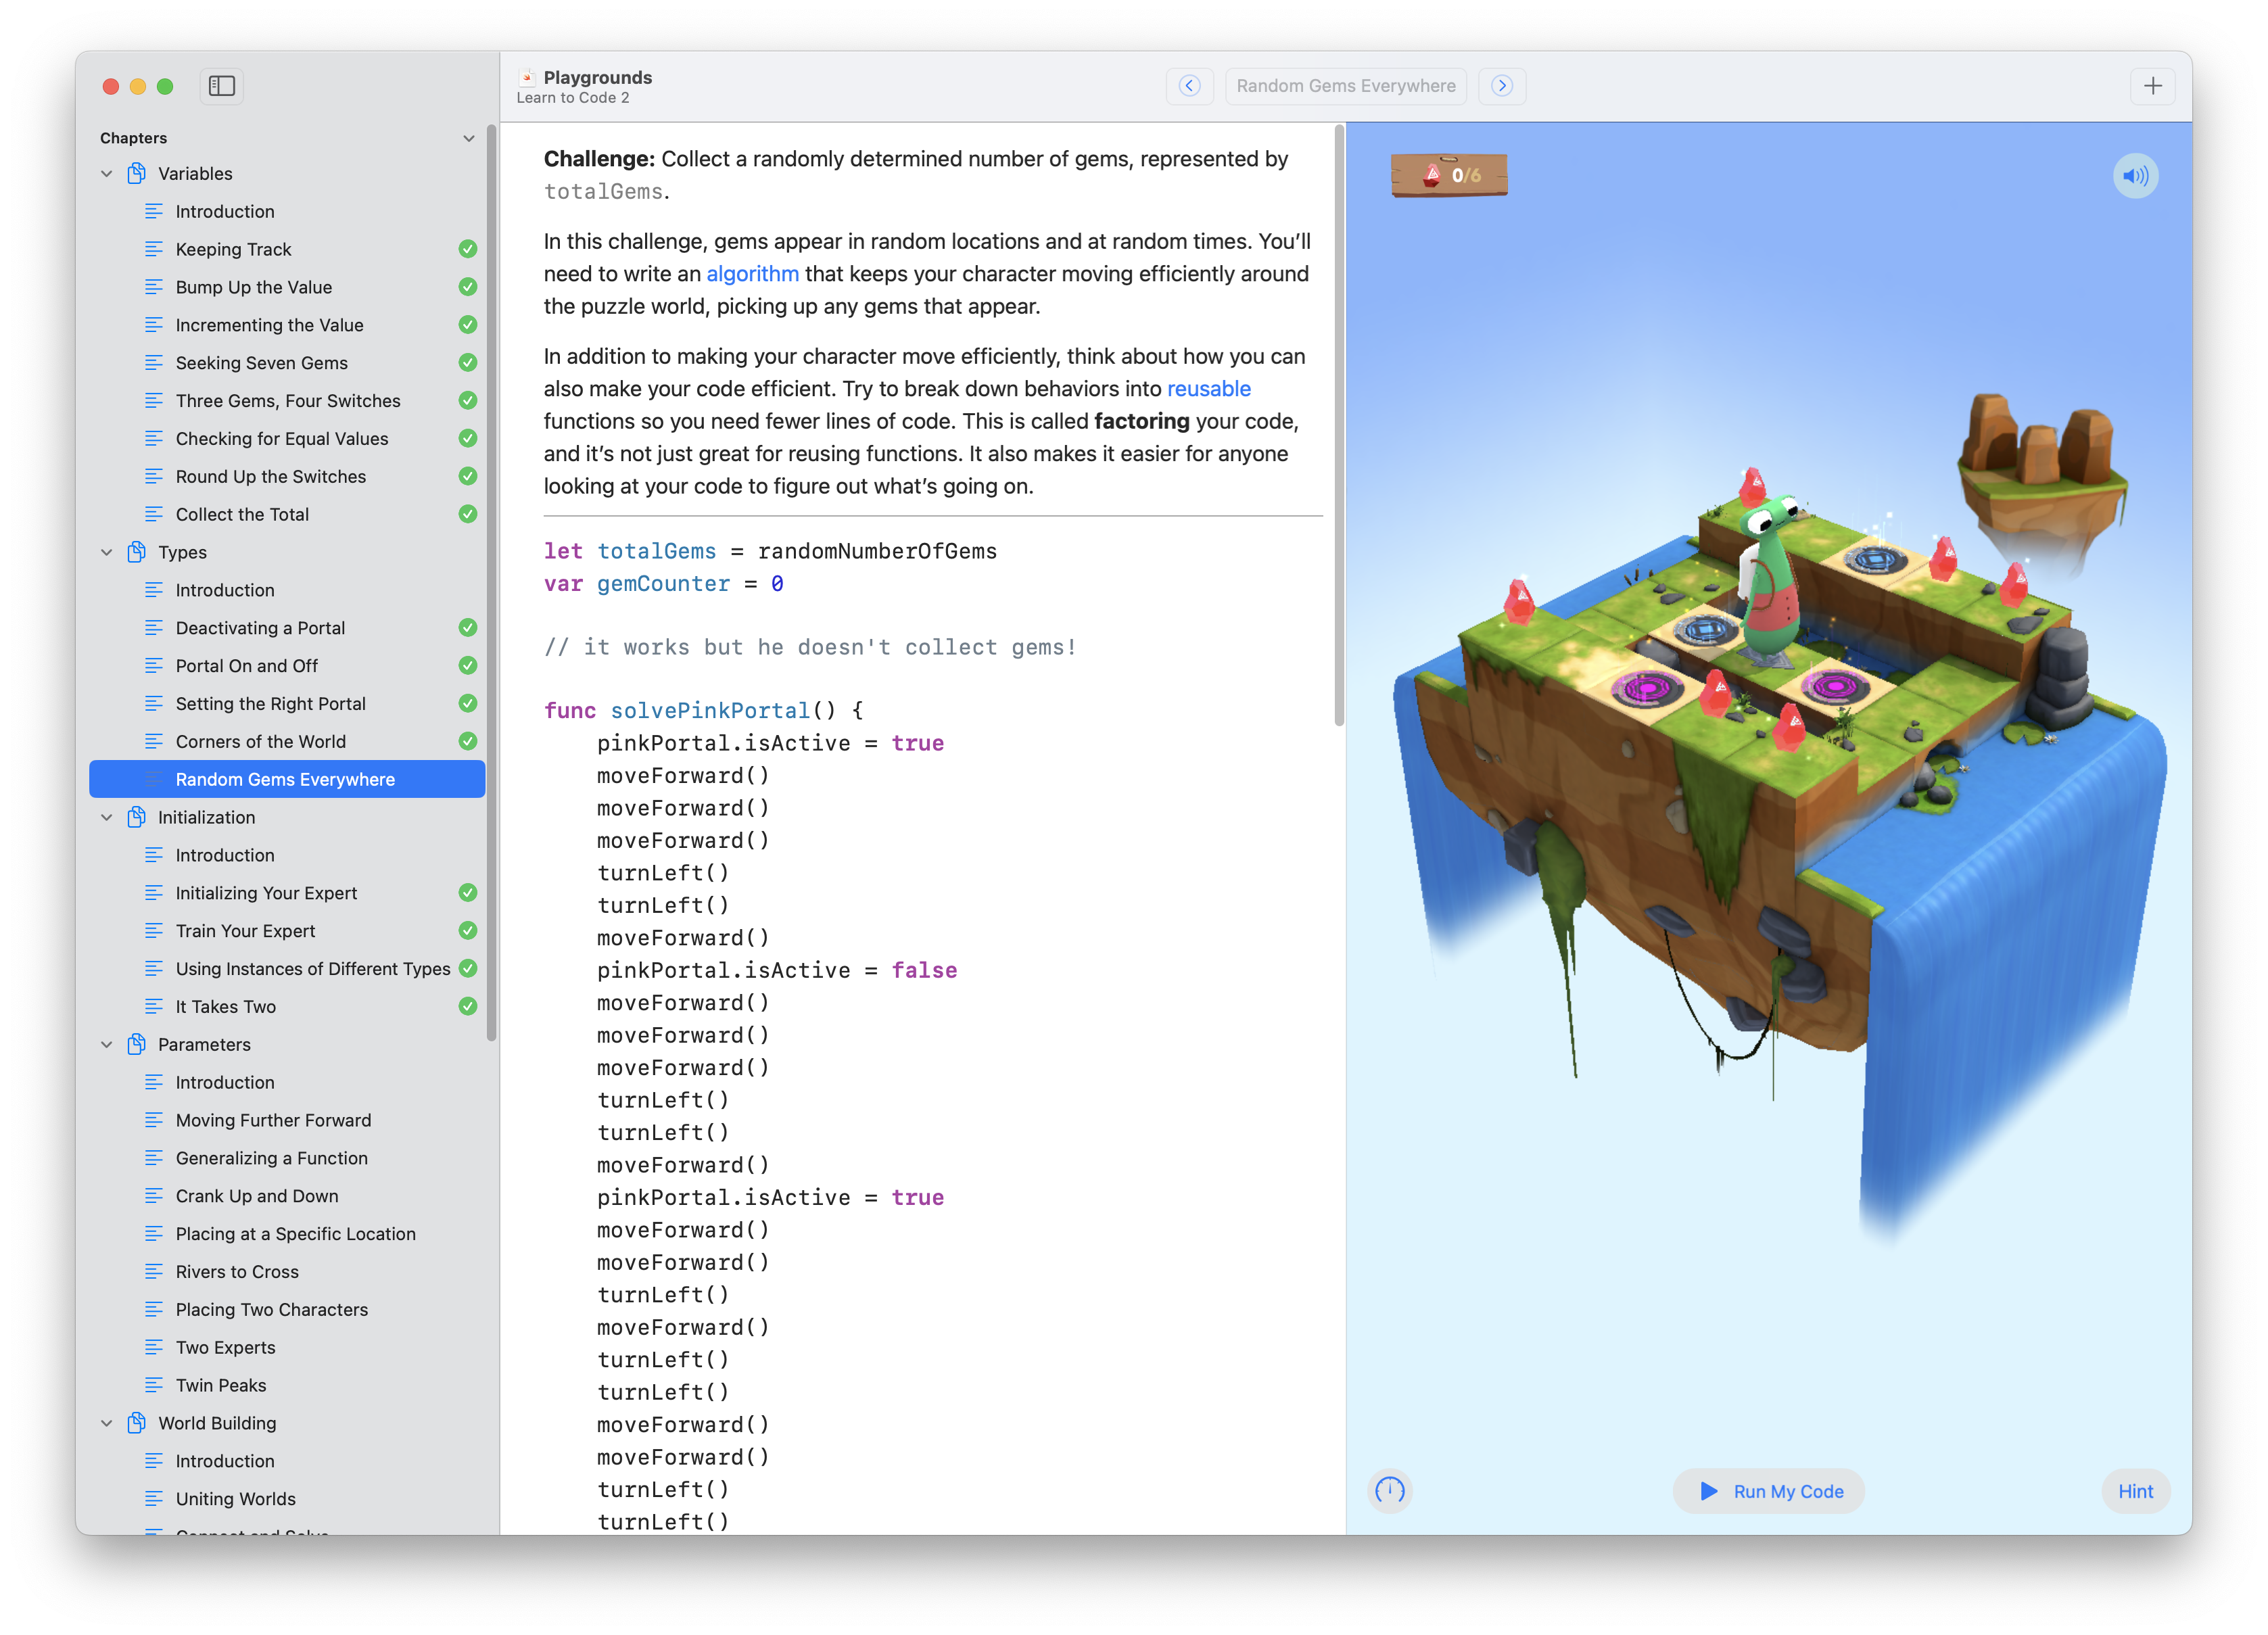
Task: Click the Variables chapter page icon
Action: 137,173
